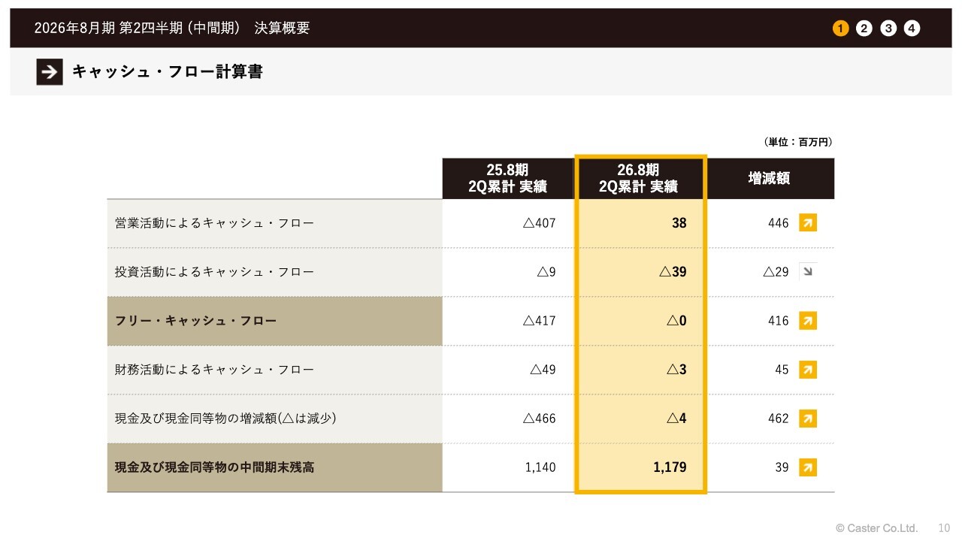Select the orange section 1 indicator
The height and width of the screenshot is (541, 962).
pyautogui.click(x=840, y=29)
